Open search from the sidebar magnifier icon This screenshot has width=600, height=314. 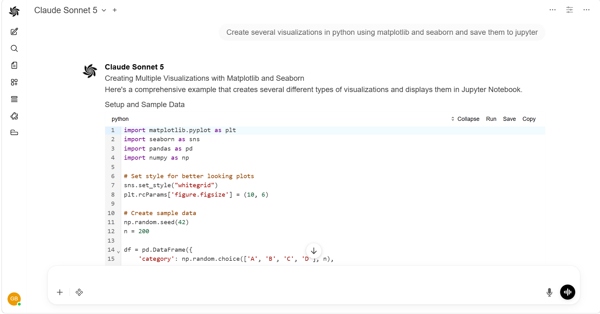click(x=14, y=49)
